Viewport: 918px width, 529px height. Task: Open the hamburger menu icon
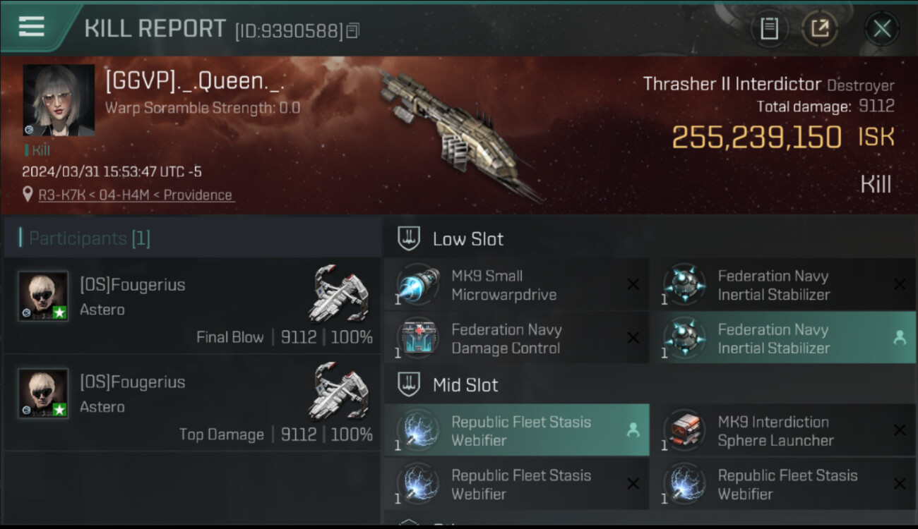(x=31, y=27)
